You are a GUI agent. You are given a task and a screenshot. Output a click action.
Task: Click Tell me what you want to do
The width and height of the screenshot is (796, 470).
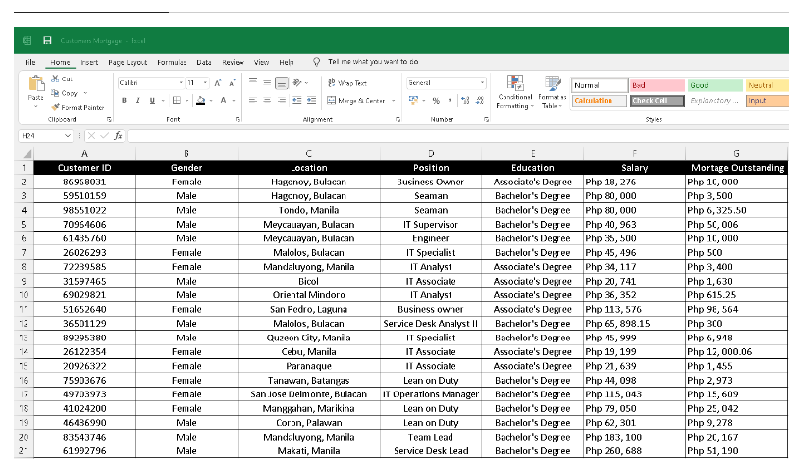click(373, 62)
